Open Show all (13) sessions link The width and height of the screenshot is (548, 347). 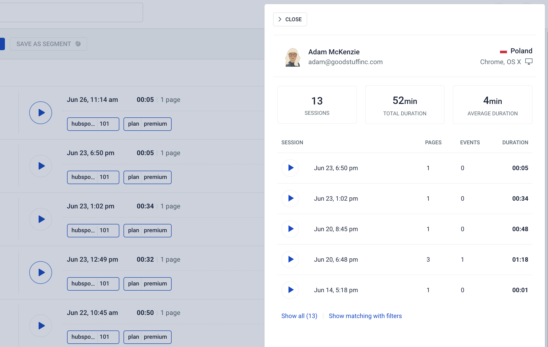point(299,316)
